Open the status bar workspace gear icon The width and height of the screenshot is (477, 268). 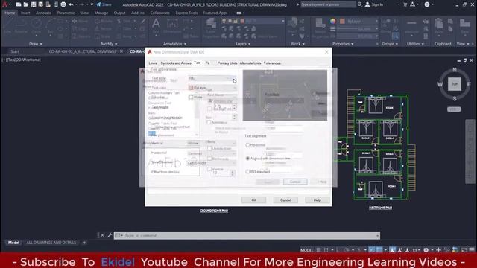click(426, 250)
